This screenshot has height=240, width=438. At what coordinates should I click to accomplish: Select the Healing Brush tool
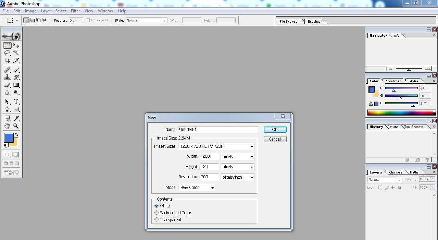pos(7,70)
